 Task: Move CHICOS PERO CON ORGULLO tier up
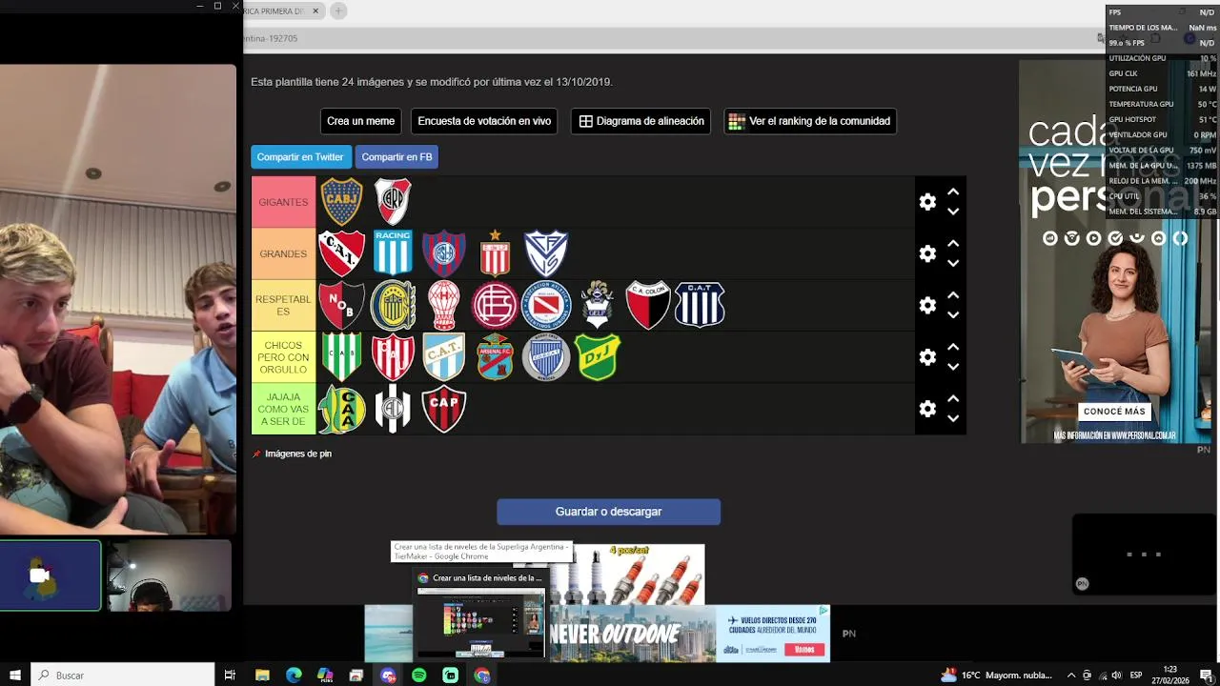point(953,346)
